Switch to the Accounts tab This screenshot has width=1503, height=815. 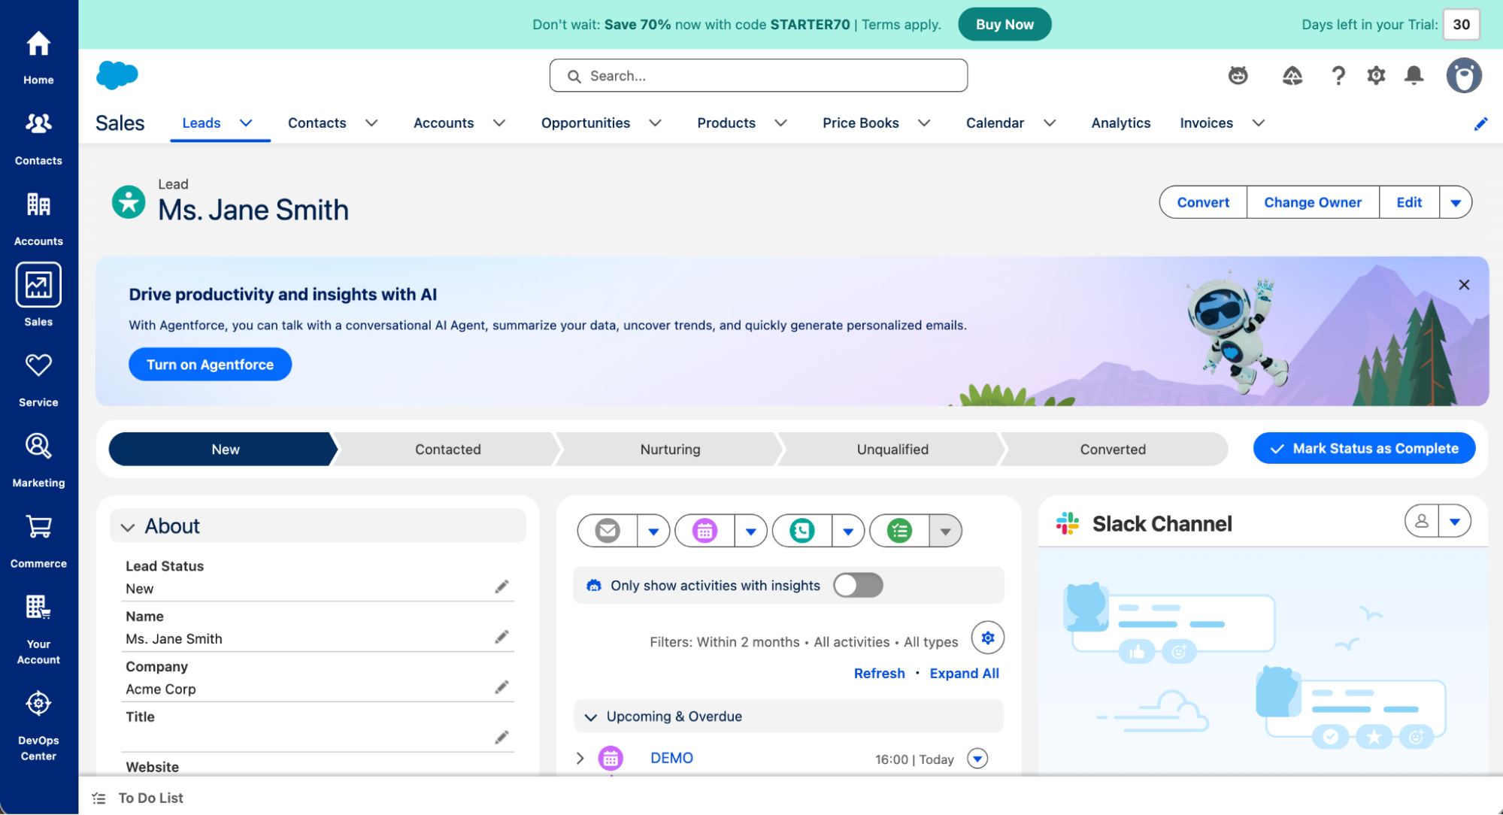pyautogui.click(x=444, y=123)
